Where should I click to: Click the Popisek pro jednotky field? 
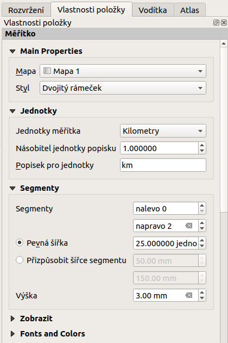click(163, 165)
